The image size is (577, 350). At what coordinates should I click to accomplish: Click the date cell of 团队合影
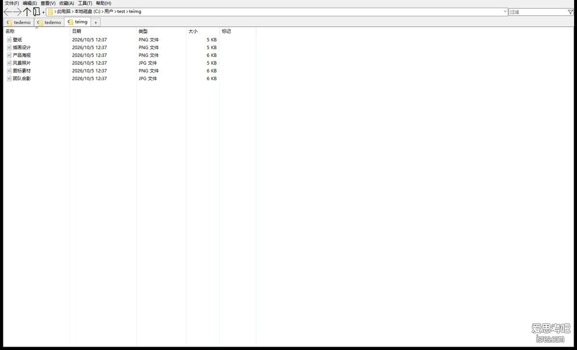(89, 78)
